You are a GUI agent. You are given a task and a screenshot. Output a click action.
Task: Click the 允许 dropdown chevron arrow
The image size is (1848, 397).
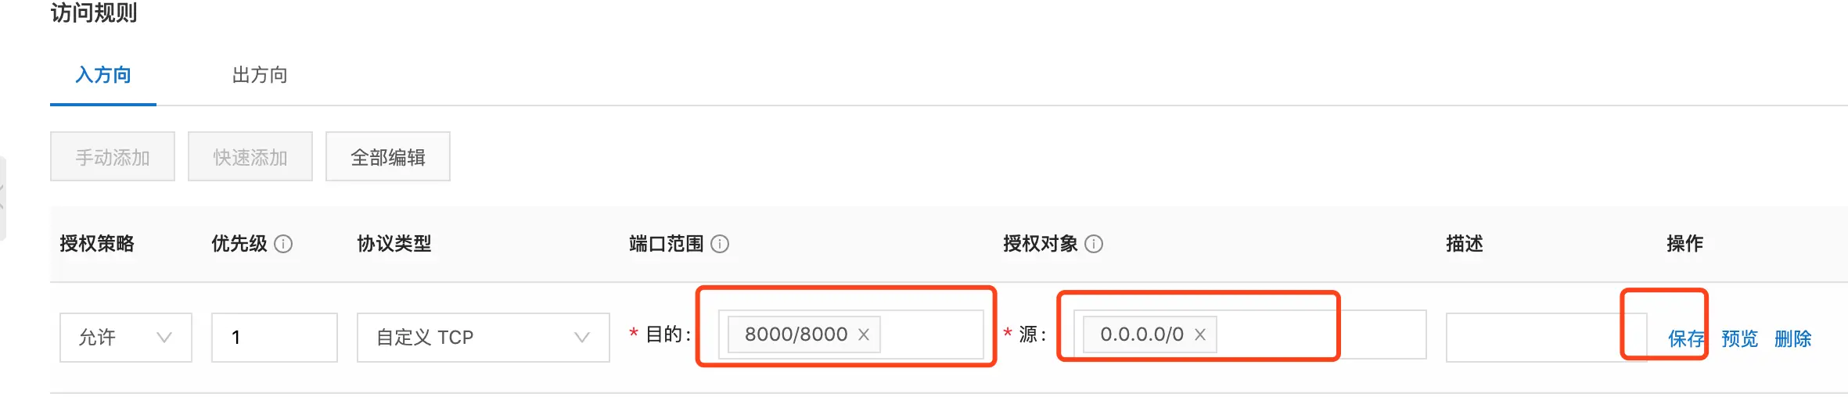point(164,338)
